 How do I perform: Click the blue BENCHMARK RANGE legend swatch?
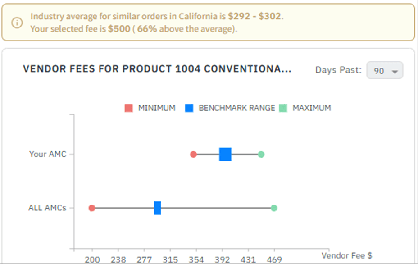tap(189, 108)
